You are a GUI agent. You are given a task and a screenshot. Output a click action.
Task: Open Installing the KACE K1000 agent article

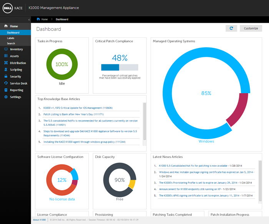click(85, 142)
